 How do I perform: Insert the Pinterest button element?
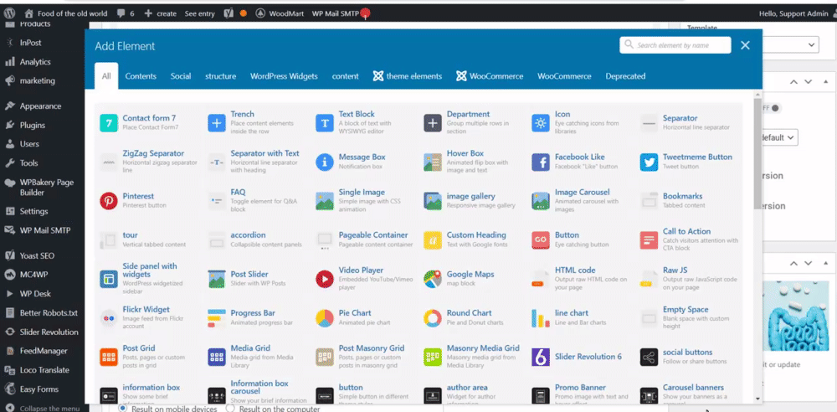coord(108,201)
